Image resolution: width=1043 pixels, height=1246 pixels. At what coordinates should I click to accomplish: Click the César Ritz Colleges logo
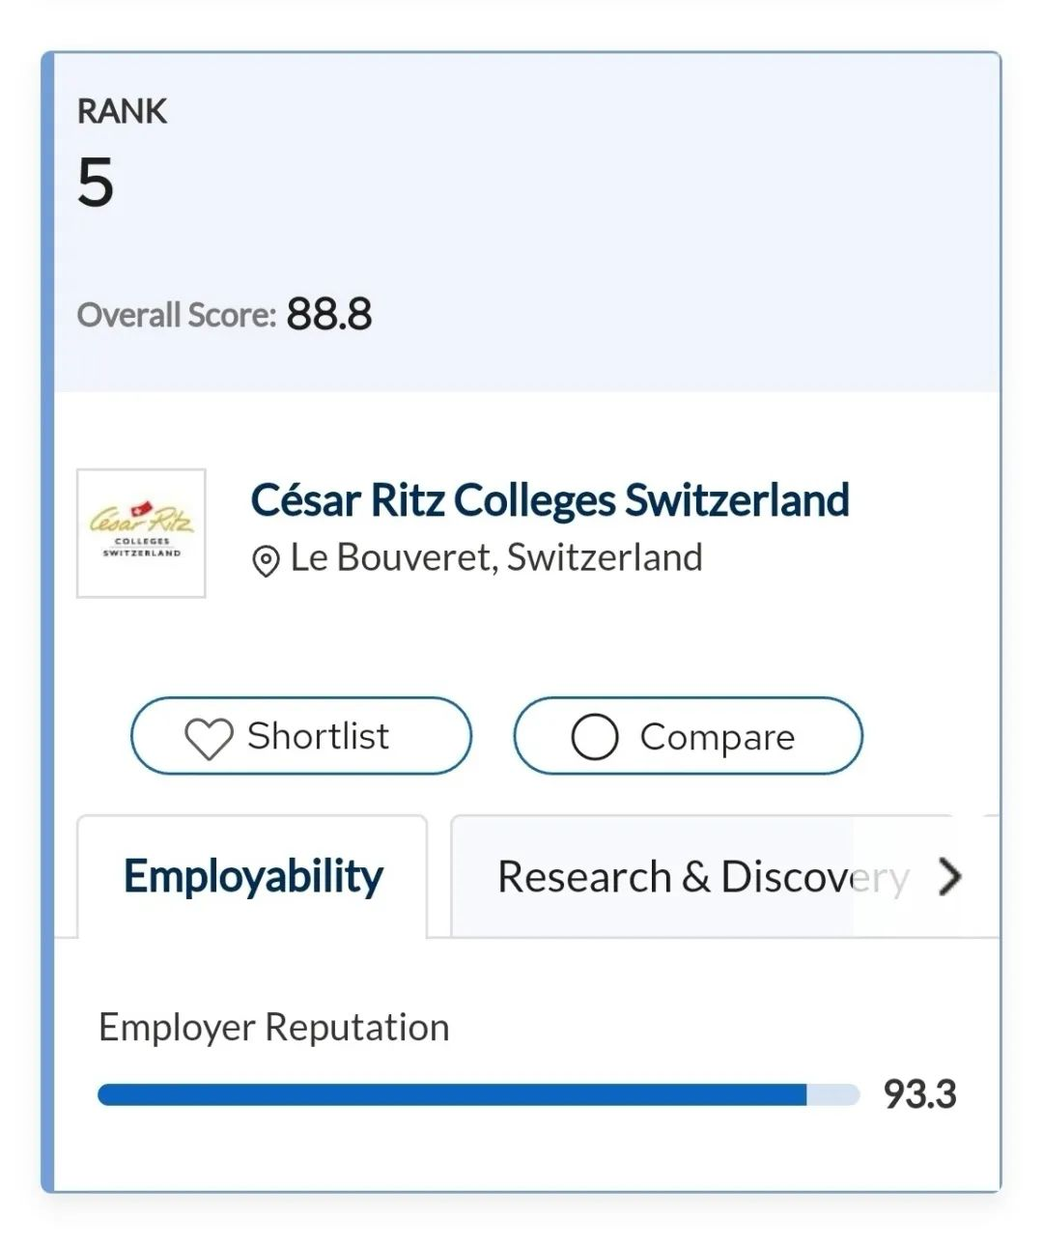tap(141, 533)
